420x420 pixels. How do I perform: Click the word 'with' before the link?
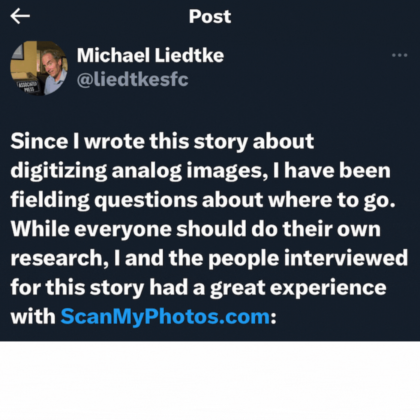[x=33, y=317]
